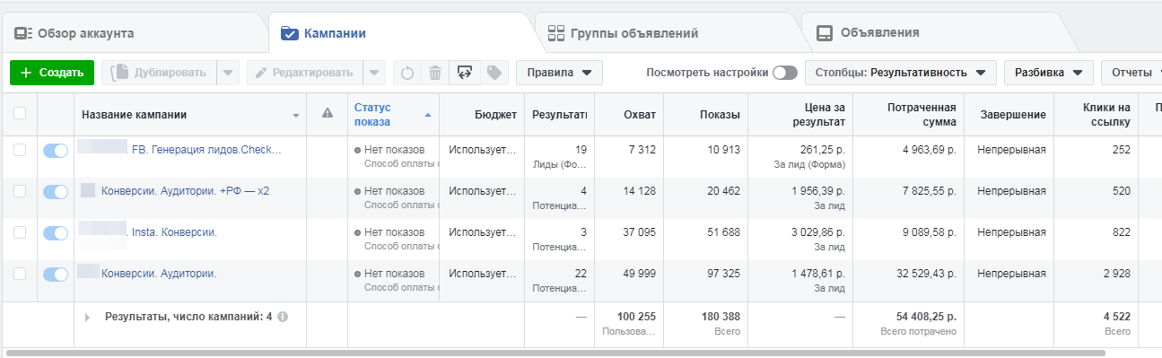
Task: Click the green Создать button
Action: click(x=52, y=73)
